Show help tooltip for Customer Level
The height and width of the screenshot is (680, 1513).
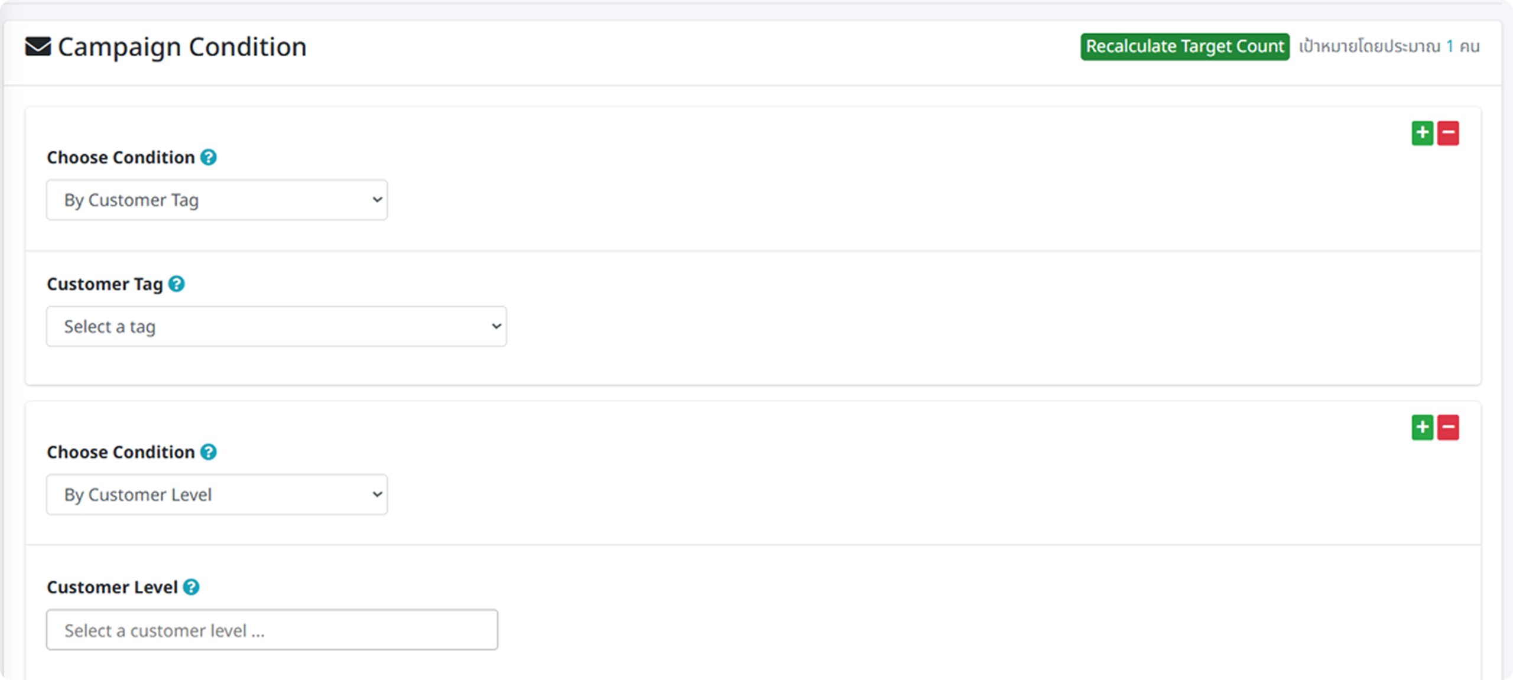coord(191,587)
